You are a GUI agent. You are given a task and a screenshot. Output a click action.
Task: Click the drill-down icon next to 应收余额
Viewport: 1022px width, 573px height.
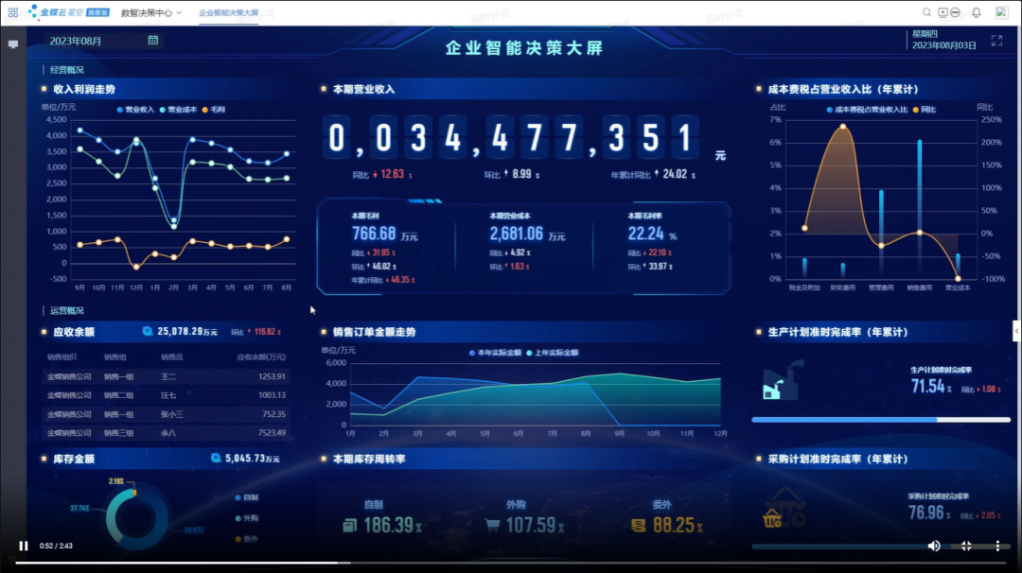[x=148, y=332]
